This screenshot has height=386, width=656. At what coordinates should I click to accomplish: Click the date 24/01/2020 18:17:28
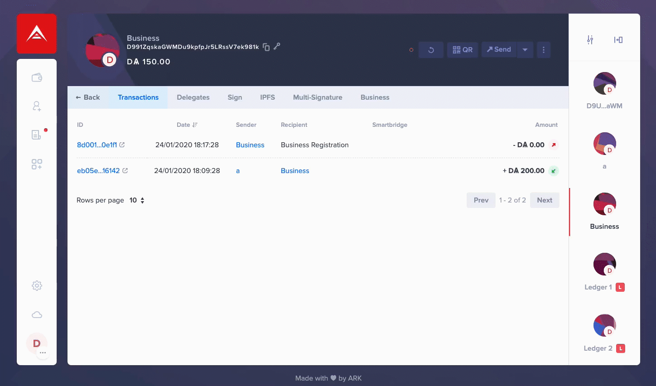[x=187, y=145]
